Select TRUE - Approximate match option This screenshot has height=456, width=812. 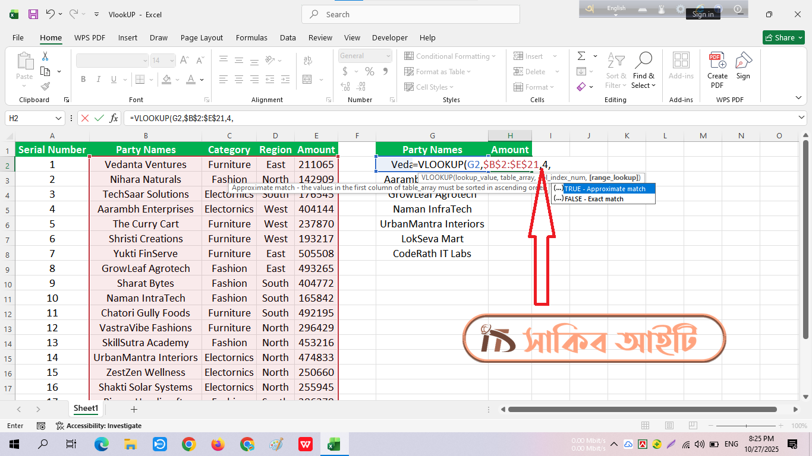point(605,189)
